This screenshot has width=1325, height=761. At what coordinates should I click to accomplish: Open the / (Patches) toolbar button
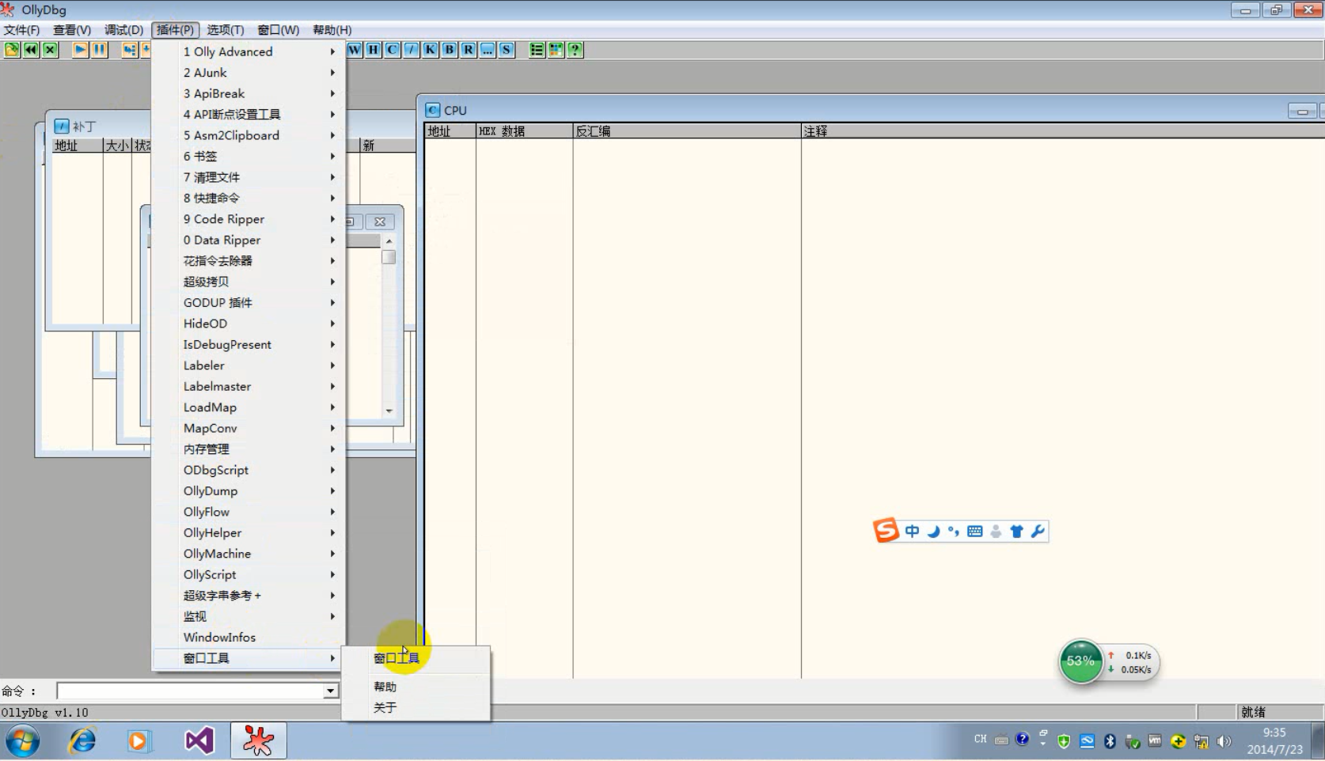(x=412, y=50)
